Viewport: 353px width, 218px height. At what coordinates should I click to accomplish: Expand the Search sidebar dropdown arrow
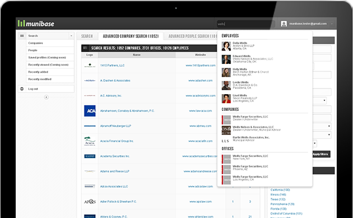(x=72, y=36)
